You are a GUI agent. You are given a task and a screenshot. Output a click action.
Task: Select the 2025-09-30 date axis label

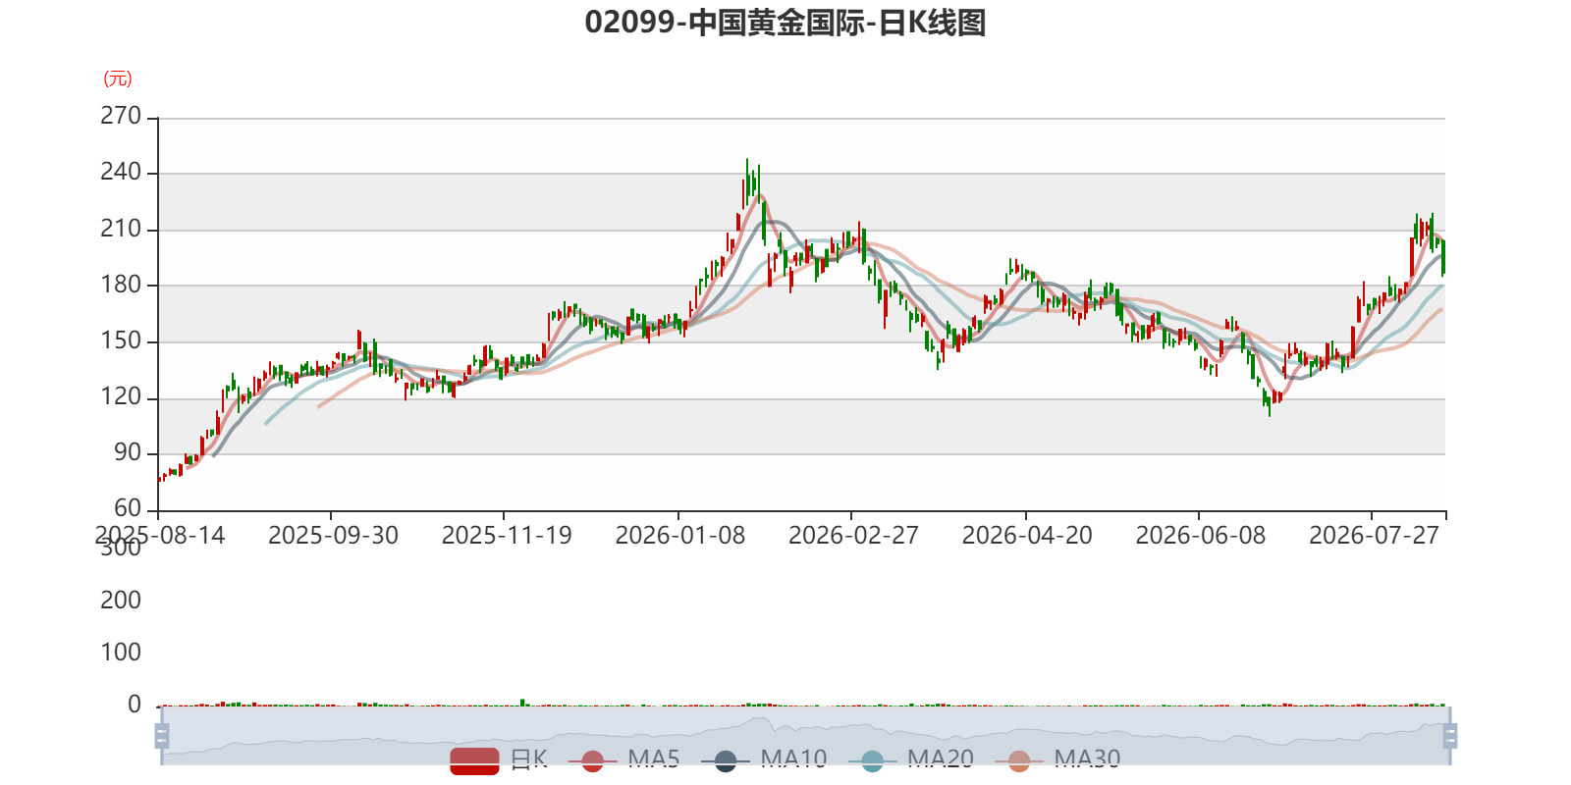pos(333,536)
